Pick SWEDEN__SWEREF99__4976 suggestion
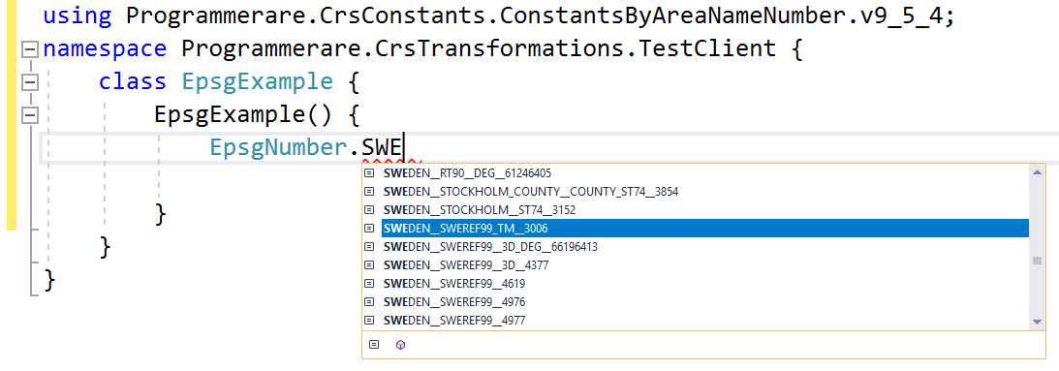The width and height of the screenshot is (1059, 371). click(695, 301)
